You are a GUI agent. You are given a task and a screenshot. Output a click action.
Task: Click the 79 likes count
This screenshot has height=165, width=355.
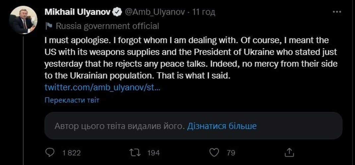tap(231, 153)
